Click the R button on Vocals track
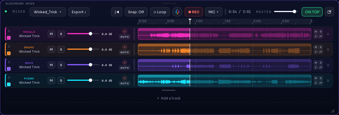Viewport: 339px width, 115px height. [x=316, y=32]
